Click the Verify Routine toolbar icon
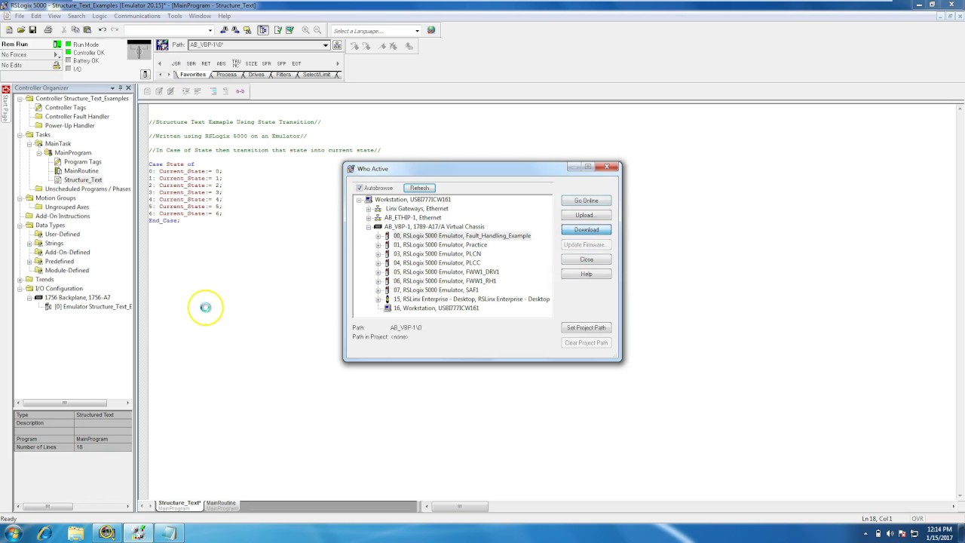Viewport: 965px width, 543px height. [278, 30]
